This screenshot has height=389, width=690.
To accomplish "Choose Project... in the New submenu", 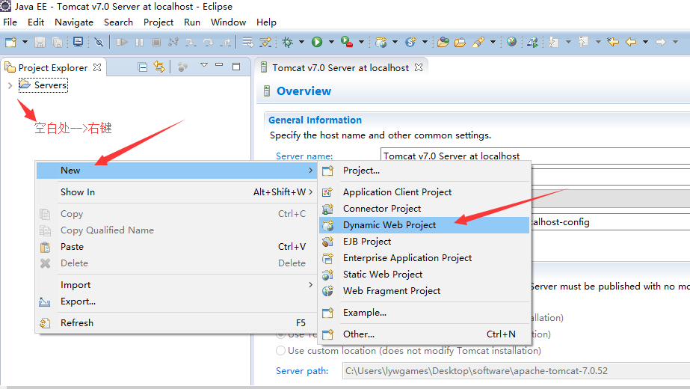I will (424, 171).
